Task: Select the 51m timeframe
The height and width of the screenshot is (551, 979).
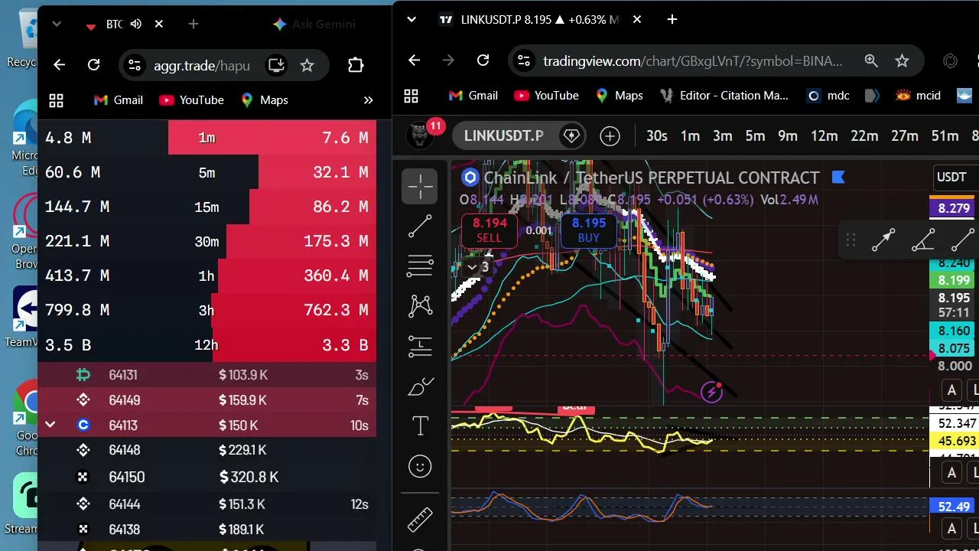Action: pyautogui.click(x=945, y=136)
